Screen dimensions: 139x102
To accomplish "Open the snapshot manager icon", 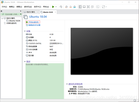I will pos(75,7).
